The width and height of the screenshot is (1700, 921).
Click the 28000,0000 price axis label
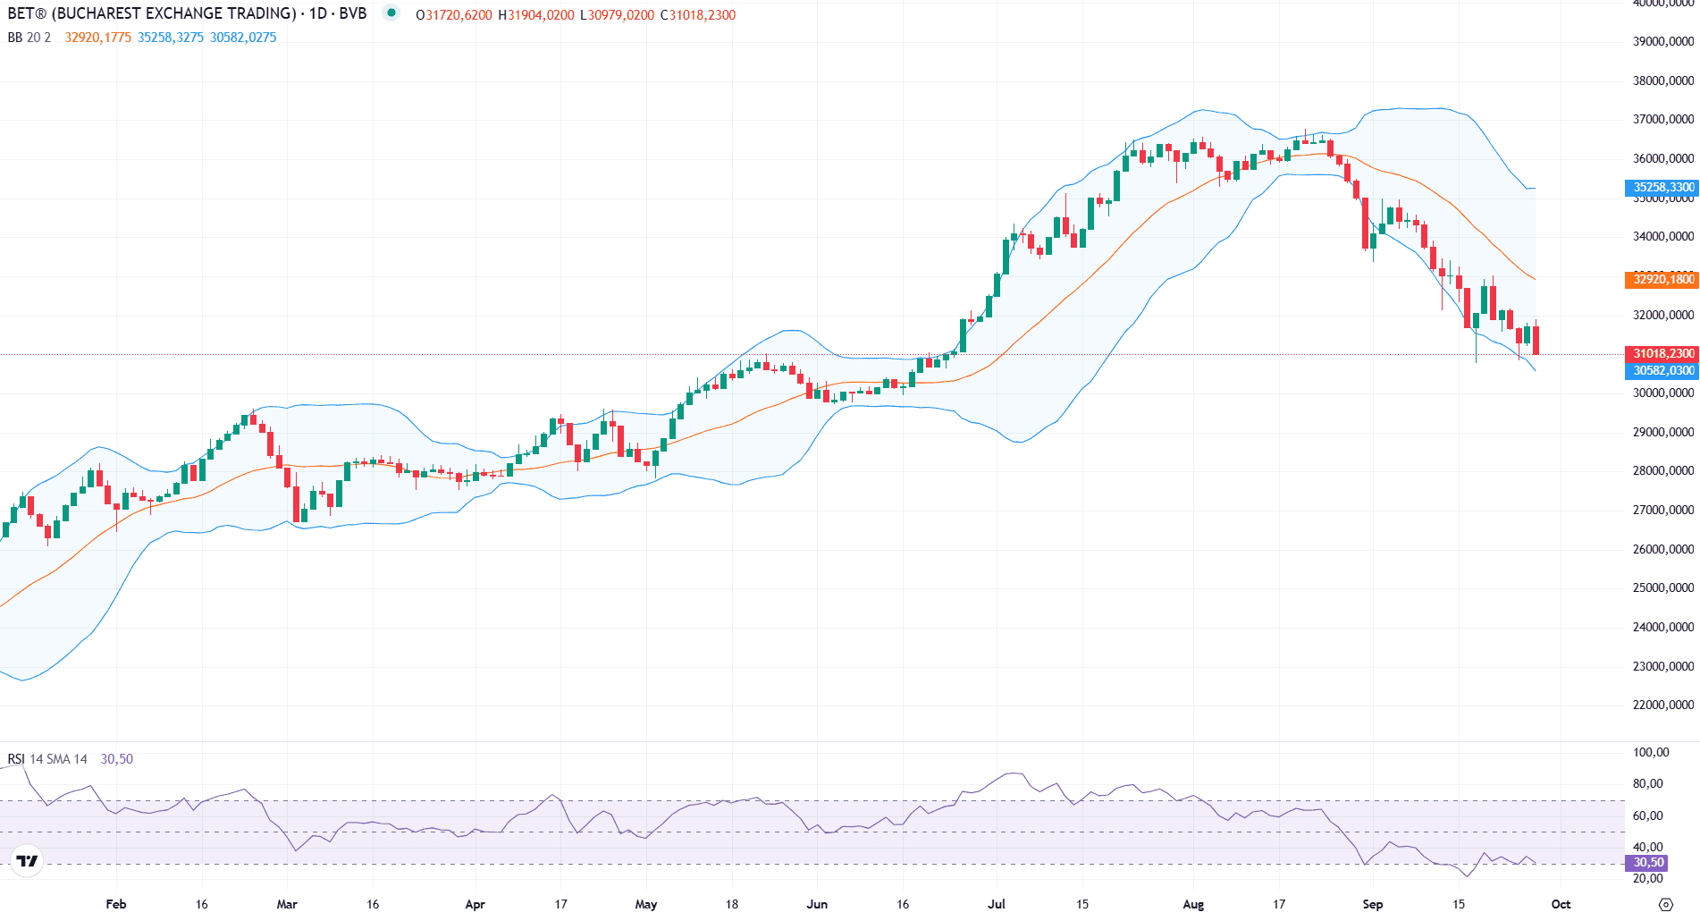1663,471
